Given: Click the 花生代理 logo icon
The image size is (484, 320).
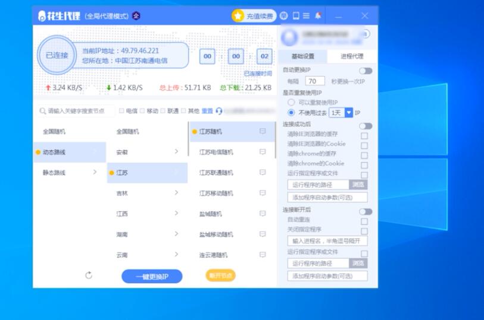Looking at the screenshot, I should tap(42, 16).
